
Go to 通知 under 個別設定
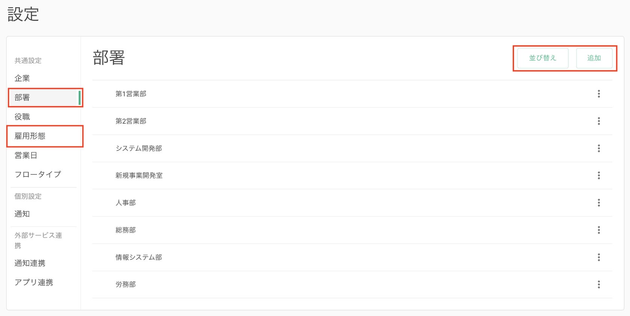coord(22,214)
